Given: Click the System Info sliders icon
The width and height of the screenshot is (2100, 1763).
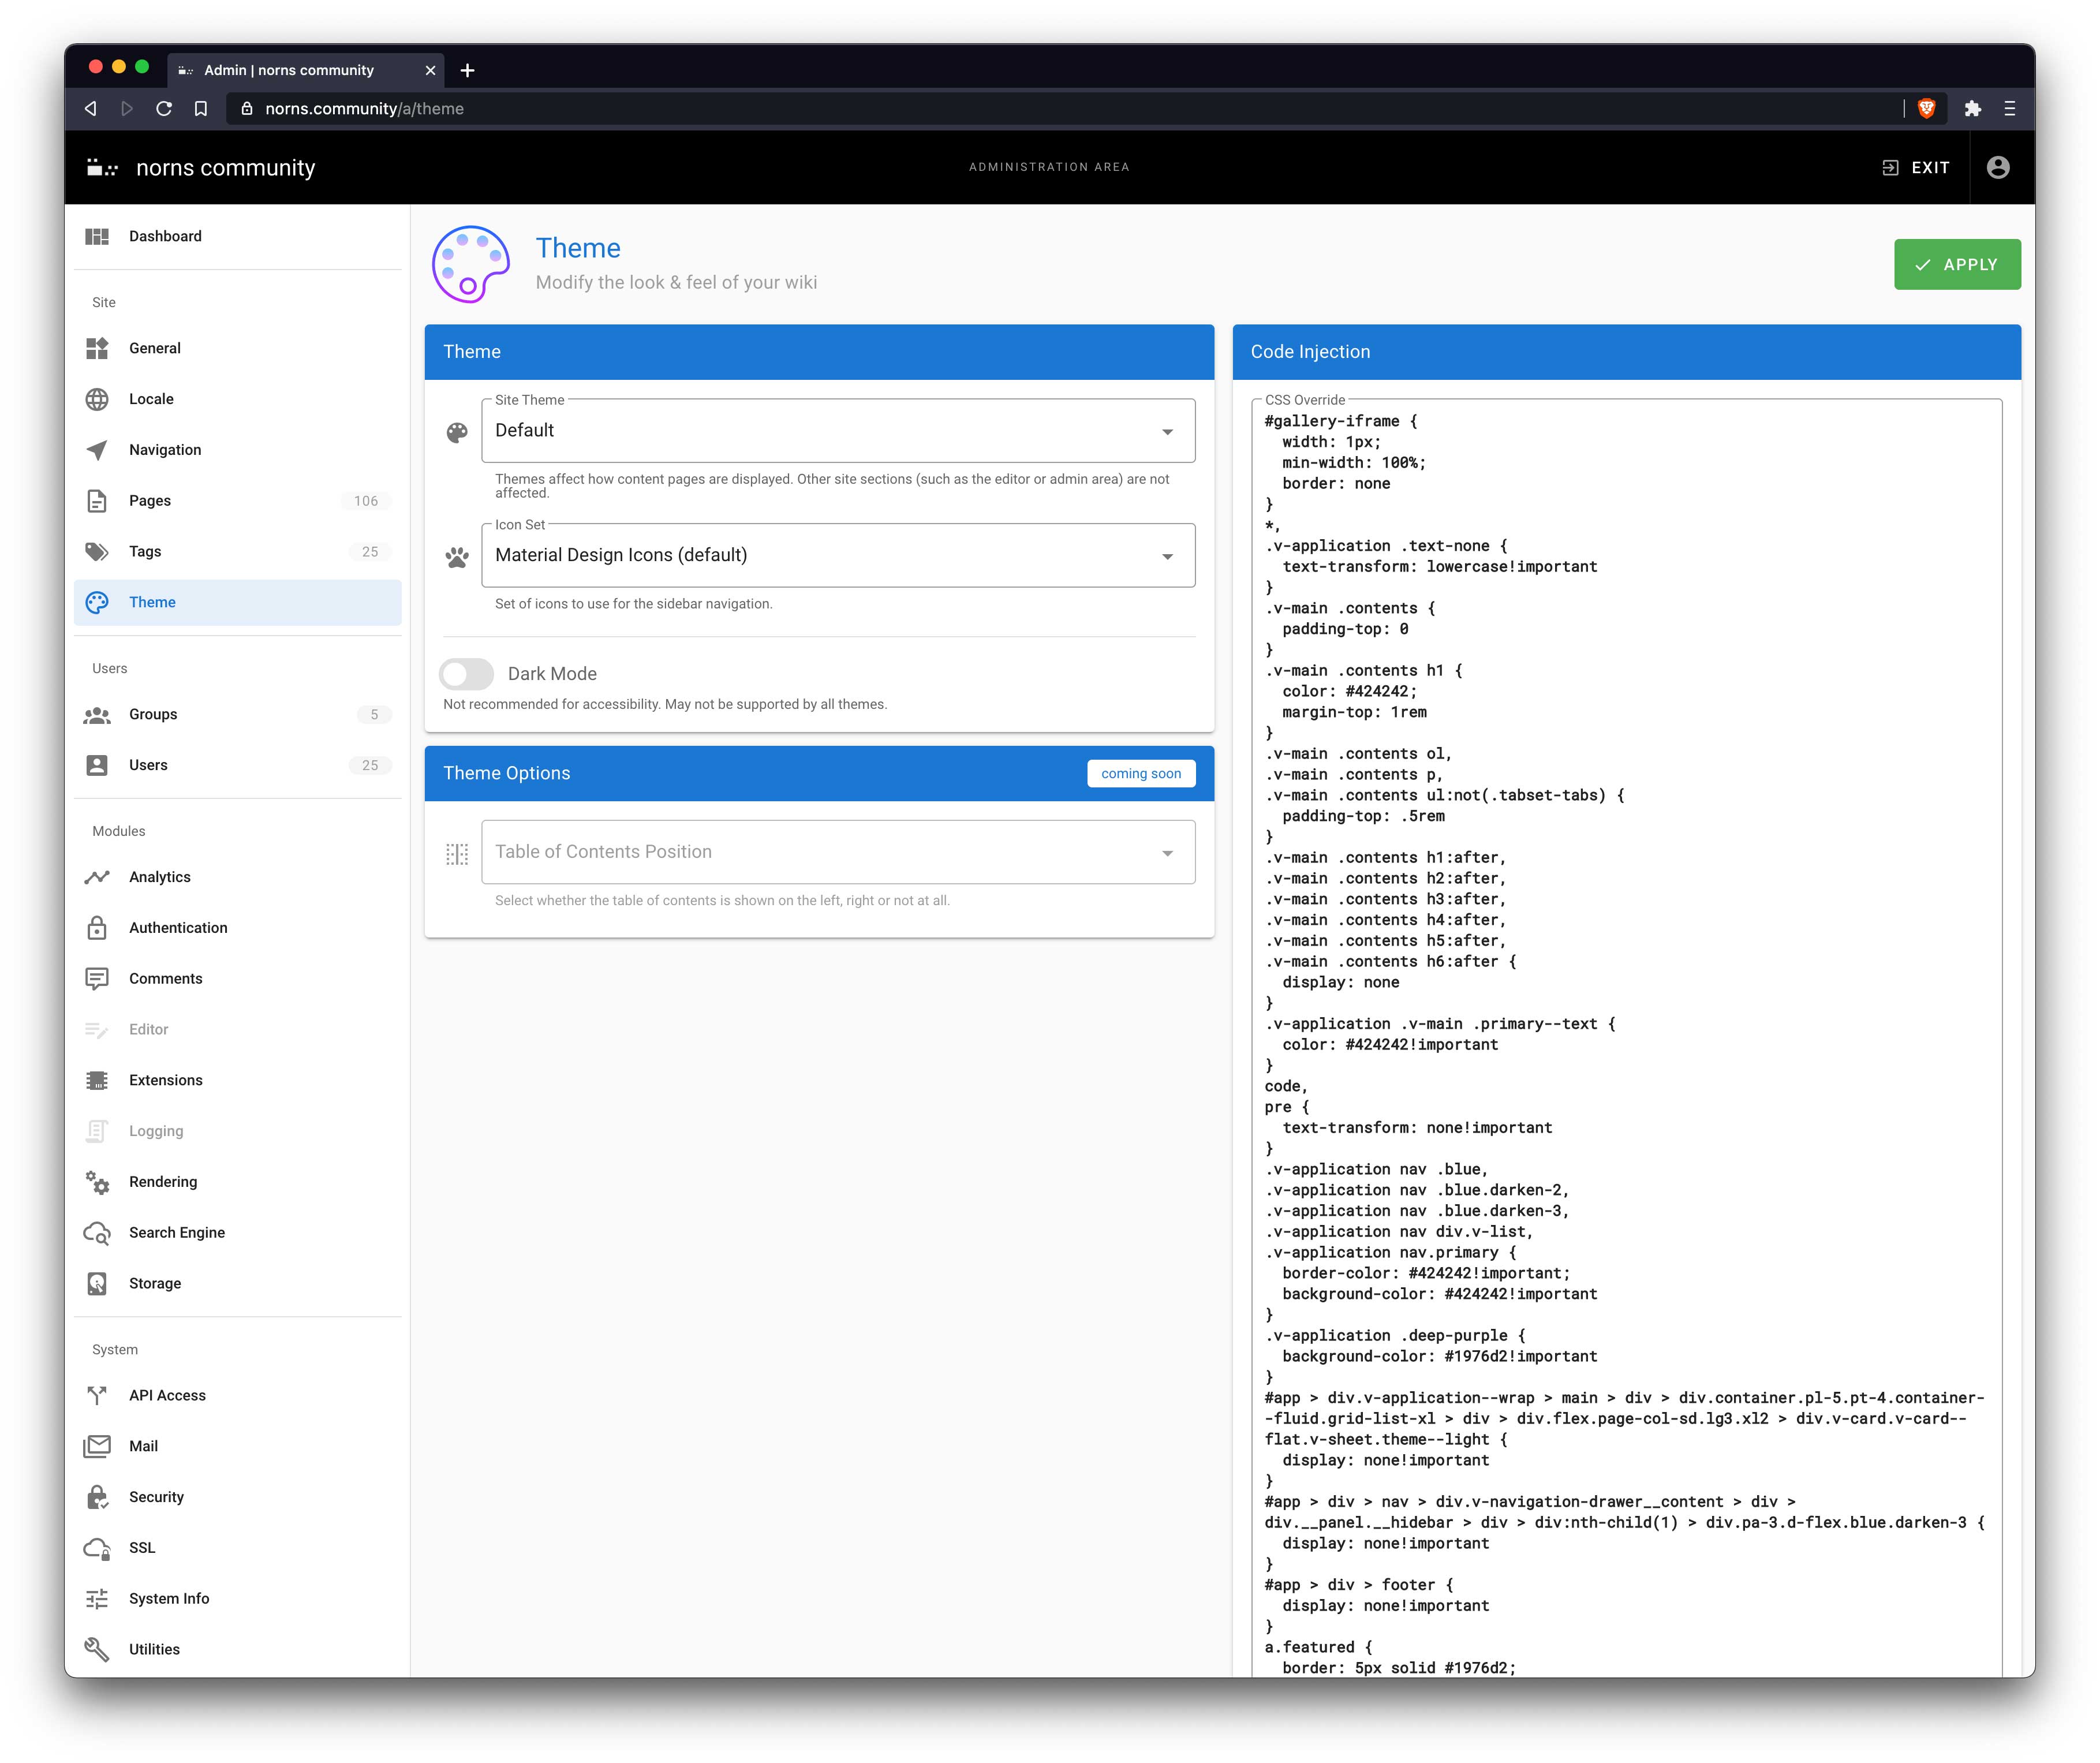Looking at the screenshot, I should (97, 1599).
